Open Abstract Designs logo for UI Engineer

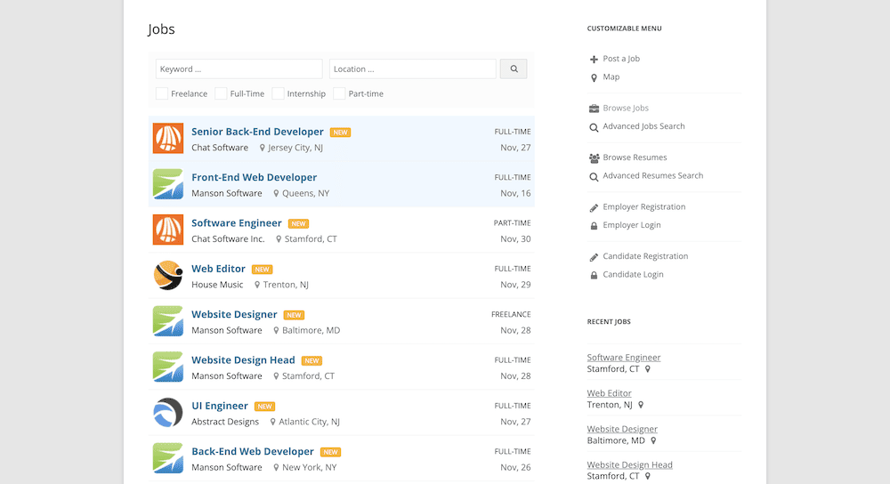tap(168, 413)
